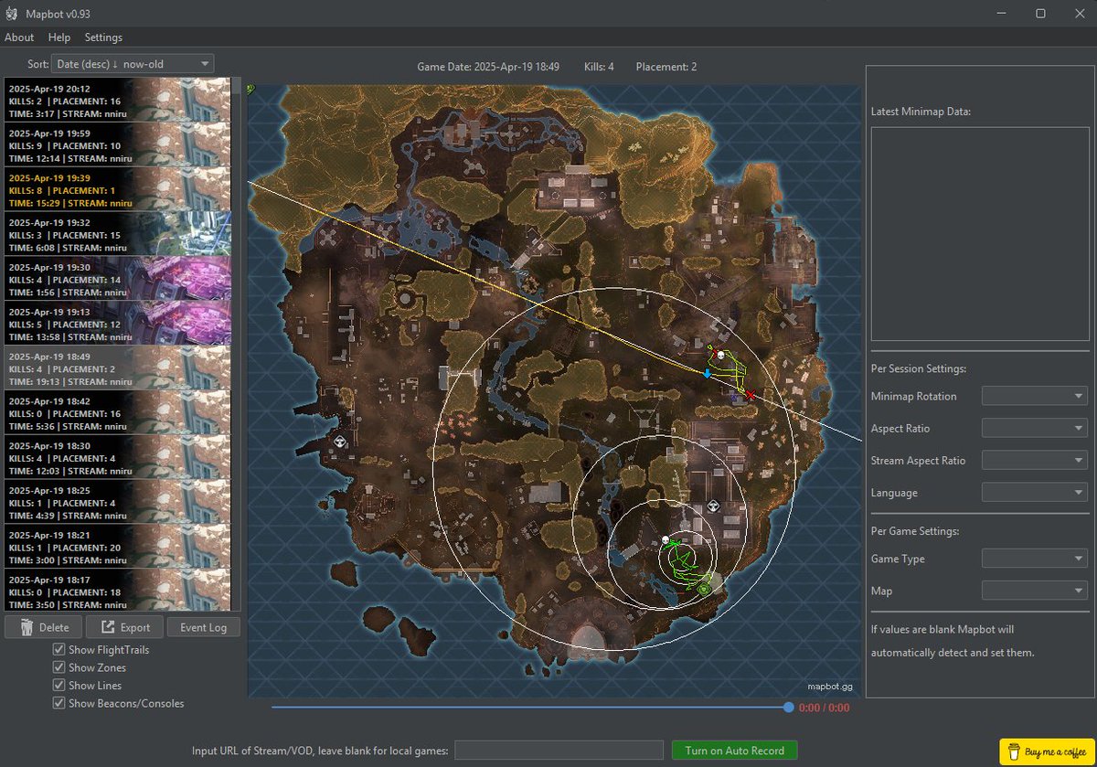Viewport: 1097px width, 767px height.
Task: Click the 0:00 / 0:00 time readout
Action: coord(824,708)
